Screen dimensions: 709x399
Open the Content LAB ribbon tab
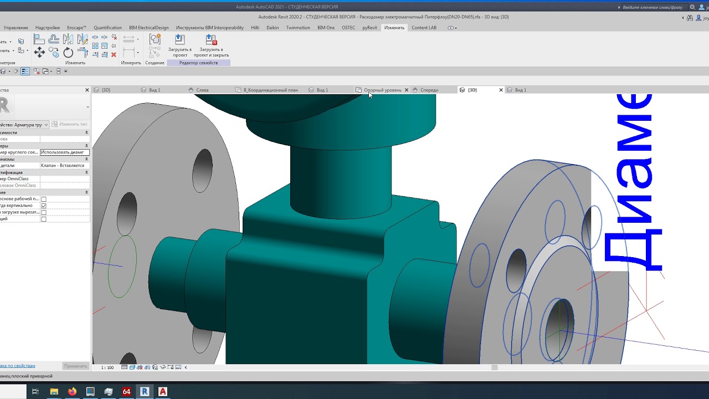pyautogui.click(x=424, y=28)
